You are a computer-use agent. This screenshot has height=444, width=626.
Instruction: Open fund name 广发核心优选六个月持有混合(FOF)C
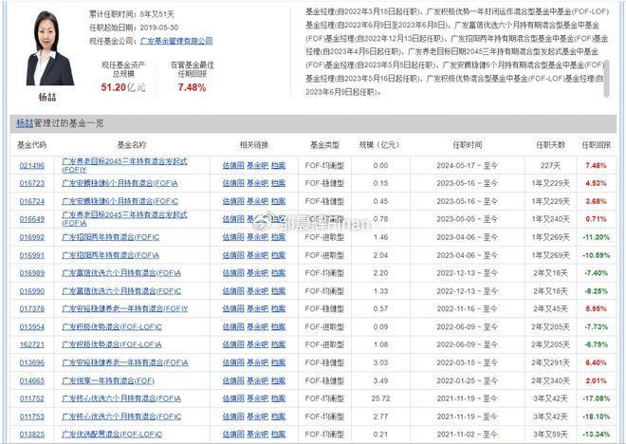click(x=121, y=416)
